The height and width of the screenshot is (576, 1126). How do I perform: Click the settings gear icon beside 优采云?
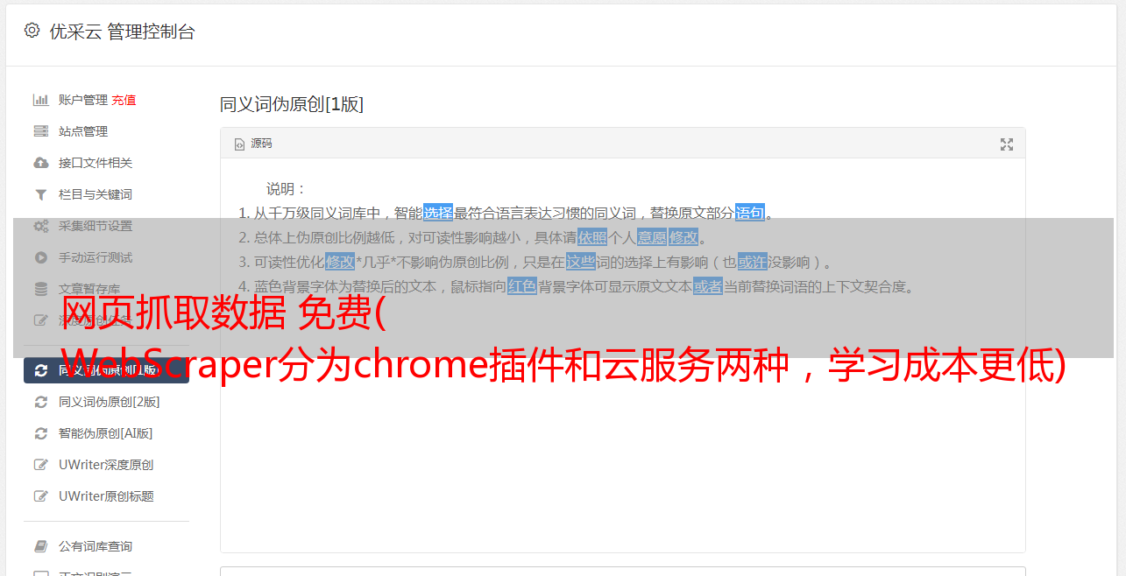(32, 31)
